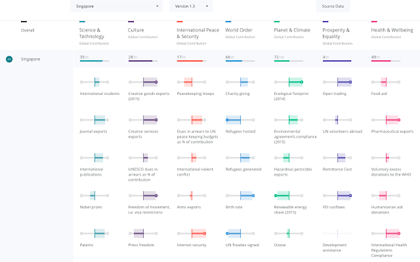Viewport: 420px width, 262px height.
Task: Select the Health & Wellbeing category
Action: coord(392,30)
